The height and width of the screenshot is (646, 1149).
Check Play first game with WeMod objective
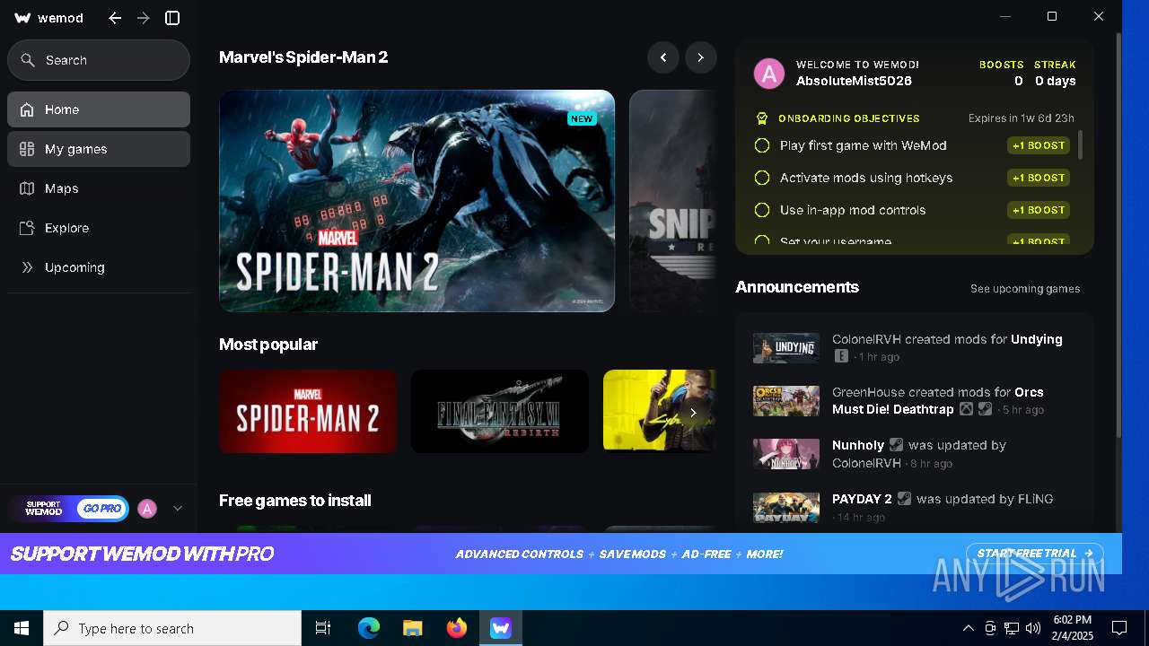pos(762,145)
